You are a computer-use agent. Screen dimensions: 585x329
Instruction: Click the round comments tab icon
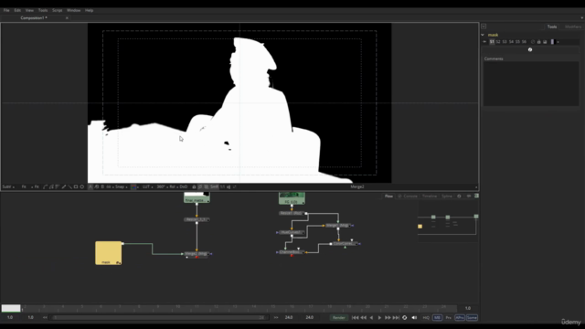[530, 49]
